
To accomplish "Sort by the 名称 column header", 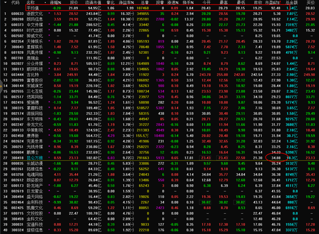I will pyautogui.click(x=31, y=2).
